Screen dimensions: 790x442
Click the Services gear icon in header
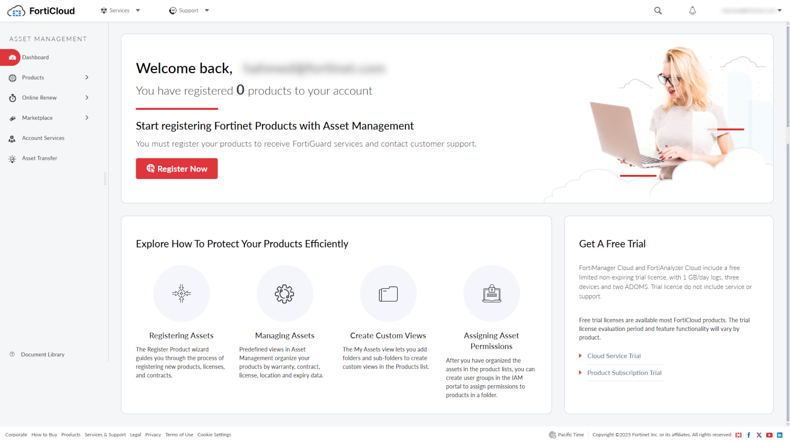[104, 10]
